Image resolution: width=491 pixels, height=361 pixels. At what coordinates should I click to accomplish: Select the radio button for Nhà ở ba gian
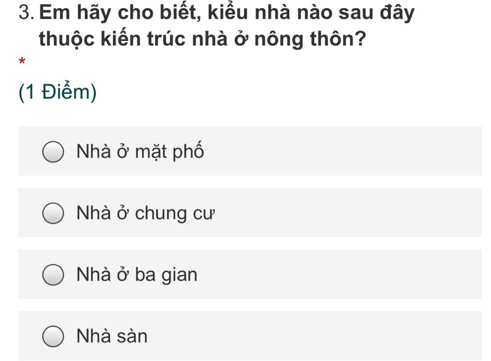point(53,275)
